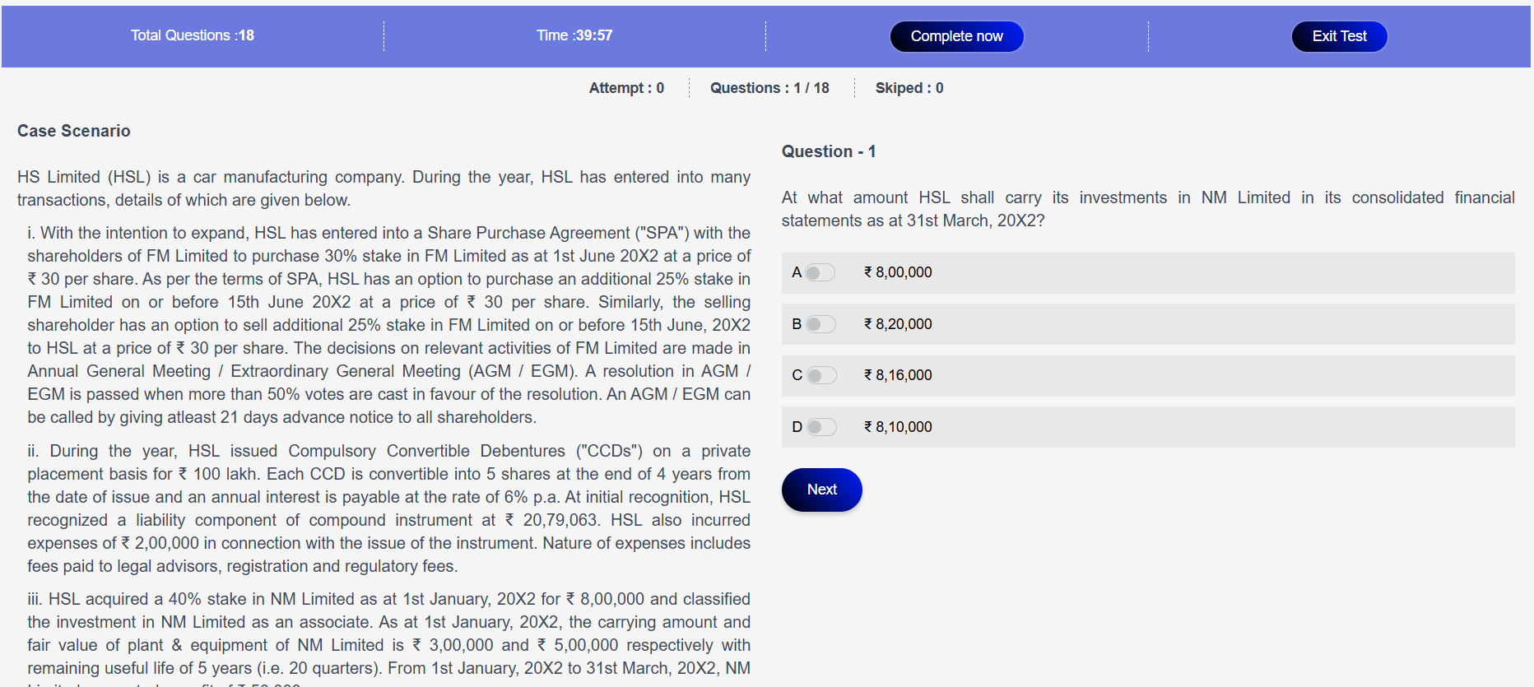
Task: Select option B using its toggle switch
Action: [x=820, y=324]
